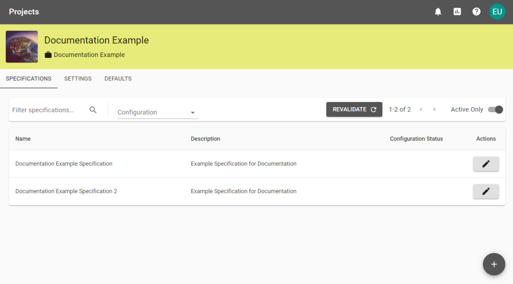This screenshot has height=284, width=513.
Task: Expand the Configuration dropdown
Action: tap(157, 112)
